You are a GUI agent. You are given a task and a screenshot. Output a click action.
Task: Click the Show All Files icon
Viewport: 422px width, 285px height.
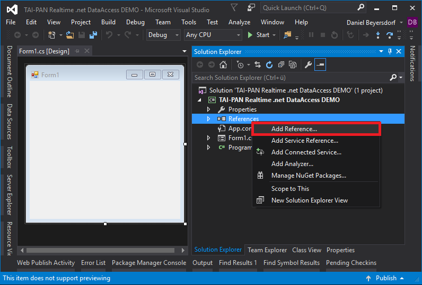click(x=293, y=65)
